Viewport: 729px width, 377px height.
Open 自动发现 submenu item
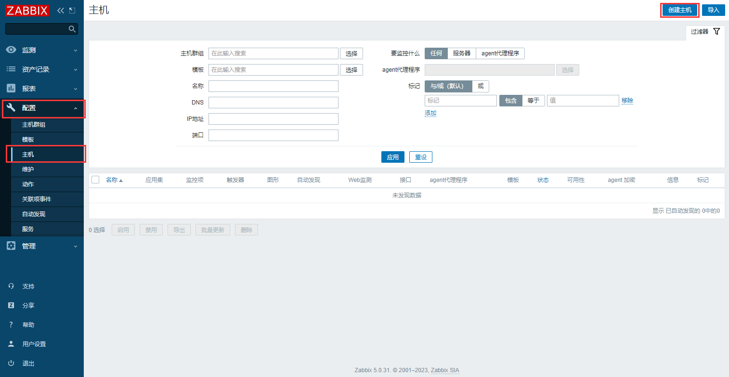coord(33,214)
